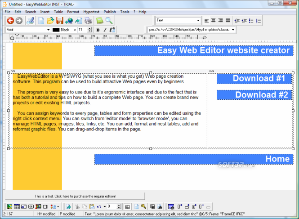
Task: Click the red back arrow button
Action: click(x=10, y=21)
